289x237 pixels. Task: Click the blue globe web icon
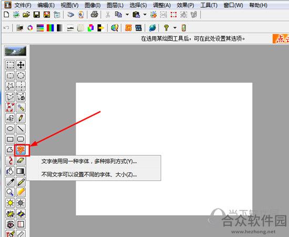(152, 28)
